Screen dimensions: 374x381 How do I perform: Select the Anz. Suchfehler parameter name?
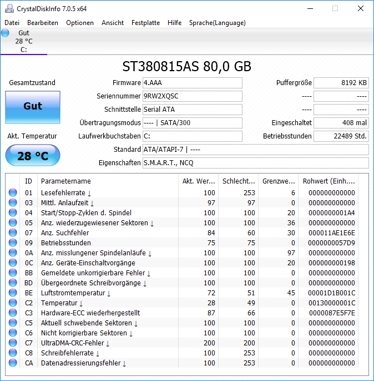[65, 233]
